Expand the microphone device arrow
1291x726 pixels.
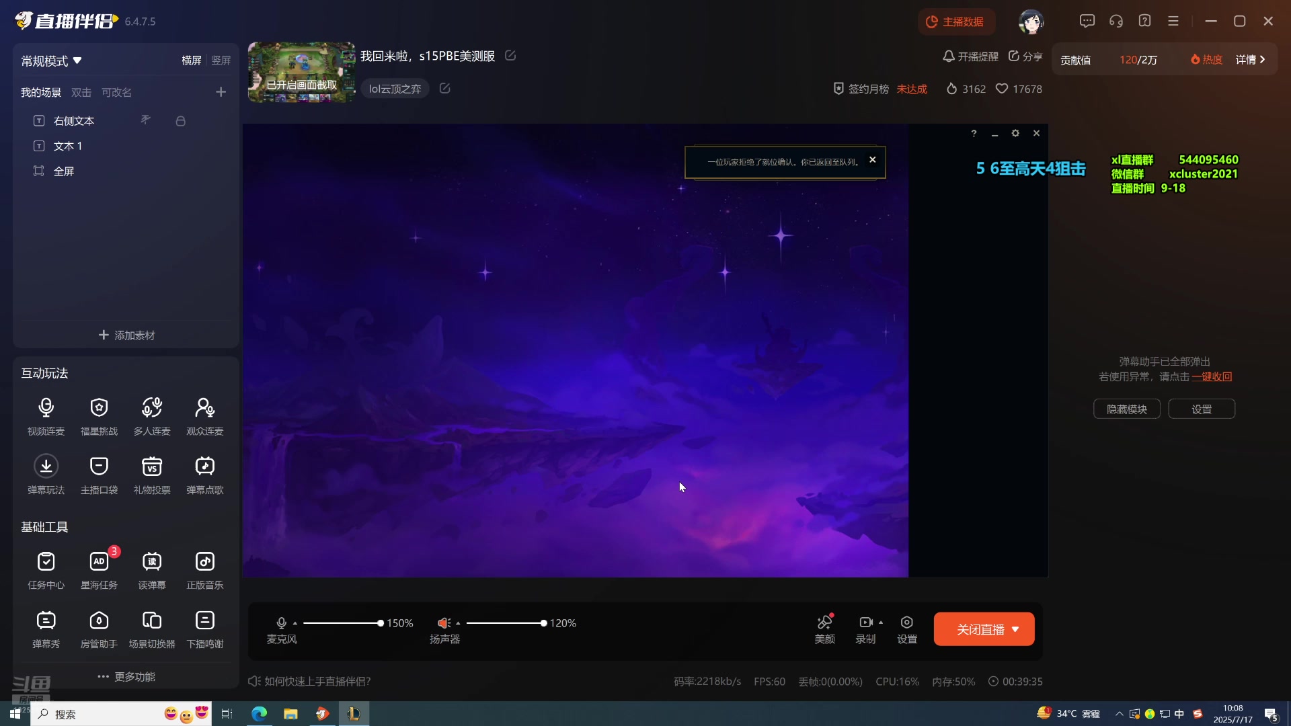[295, 623]
